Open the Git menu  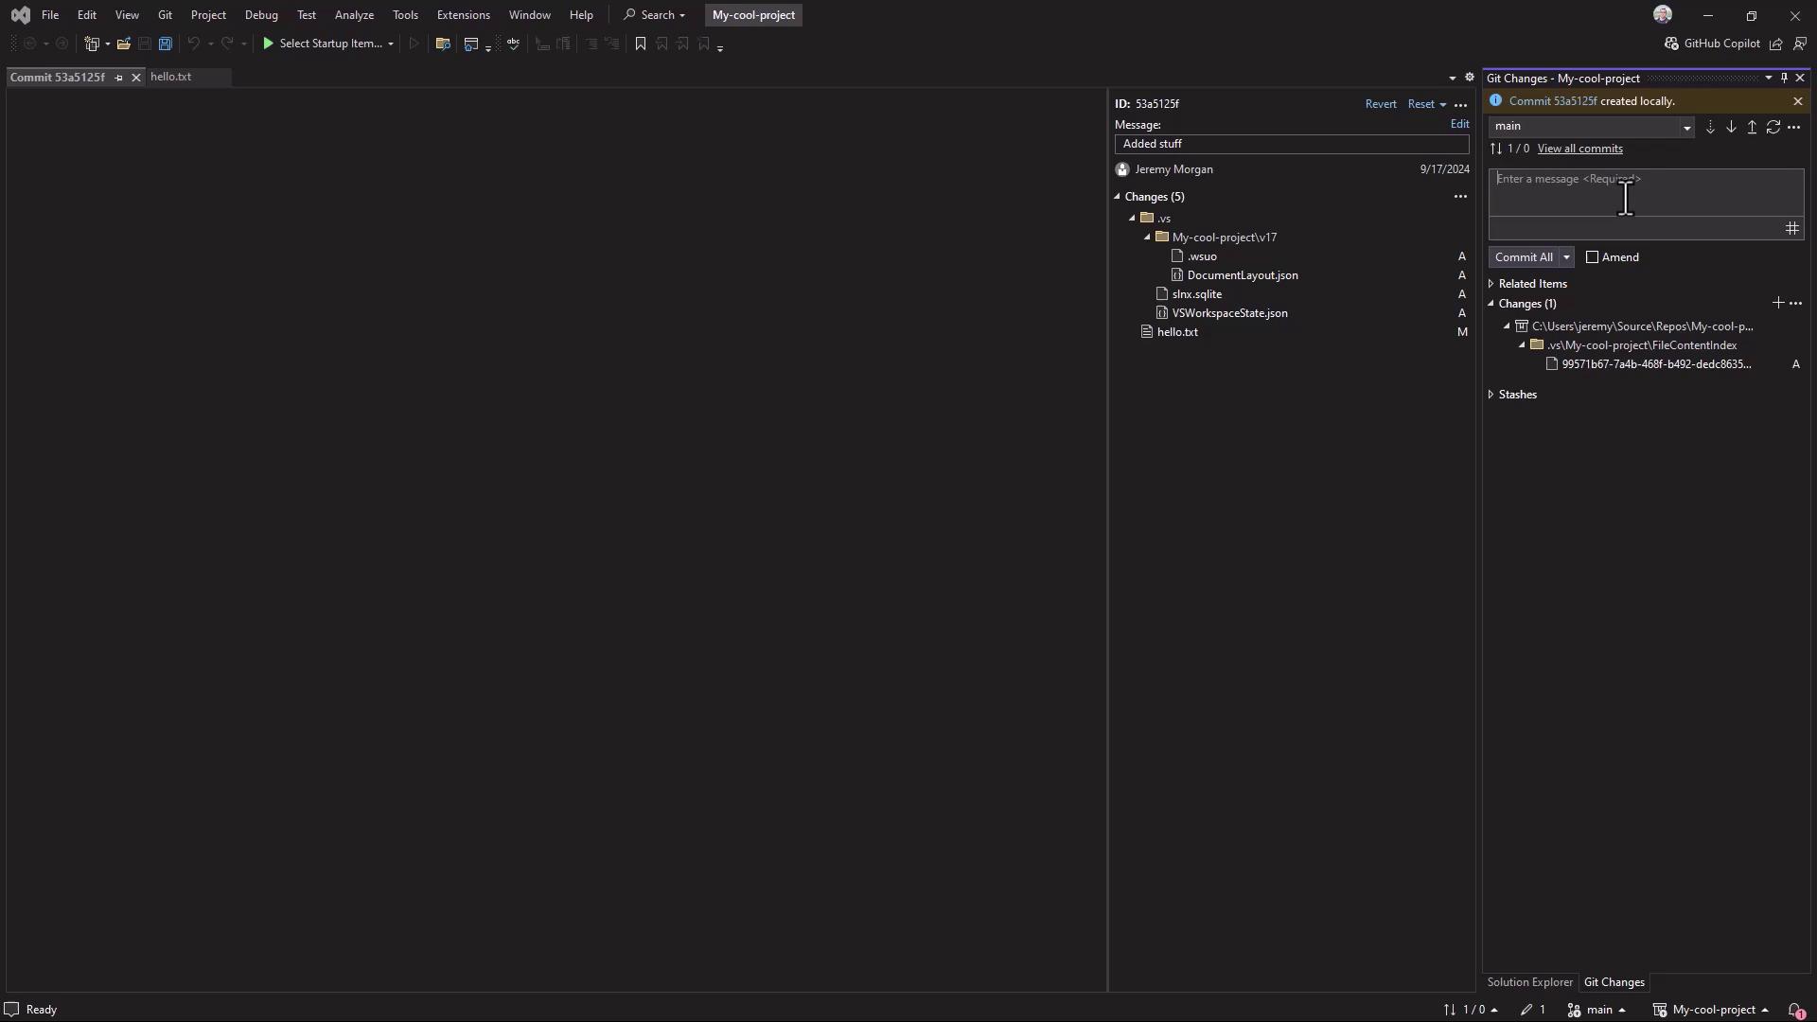point(165,15)
